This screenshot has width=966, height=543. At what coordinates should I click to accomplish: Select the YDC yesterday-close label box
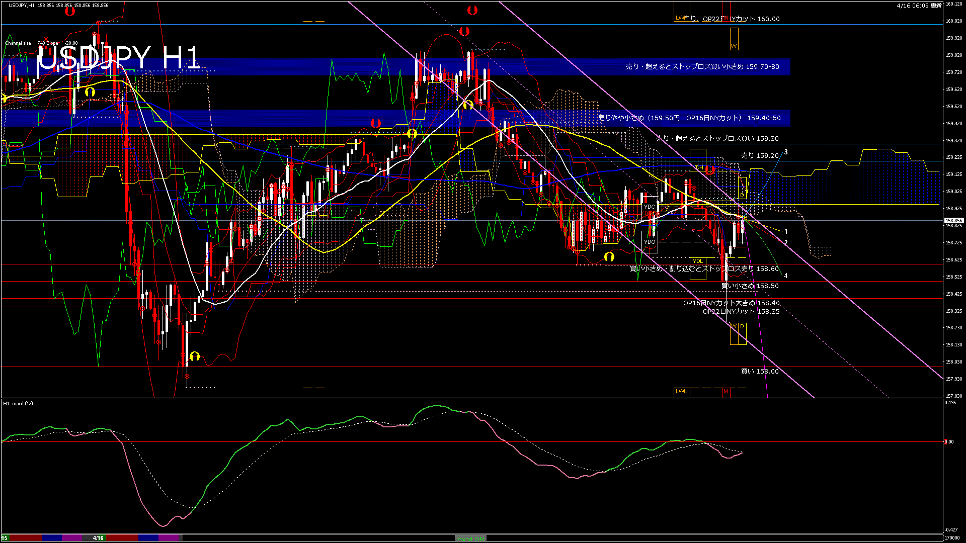(650, 207)
